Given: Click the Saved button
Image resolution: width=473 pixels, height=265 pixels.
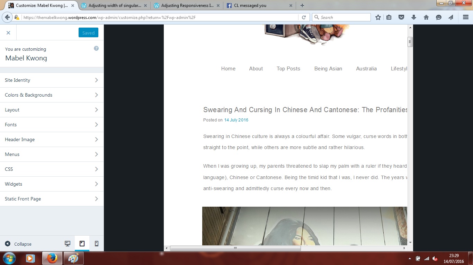Looking at the screenshot, I should tap(88, 33).
